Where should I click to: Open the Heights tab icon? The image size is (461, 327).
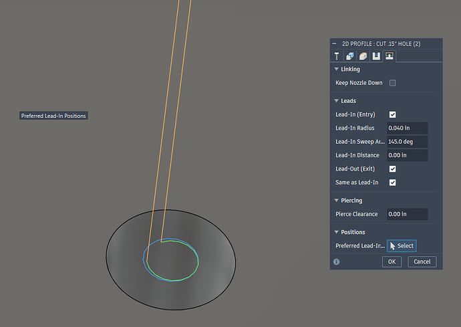pos(363,56)
